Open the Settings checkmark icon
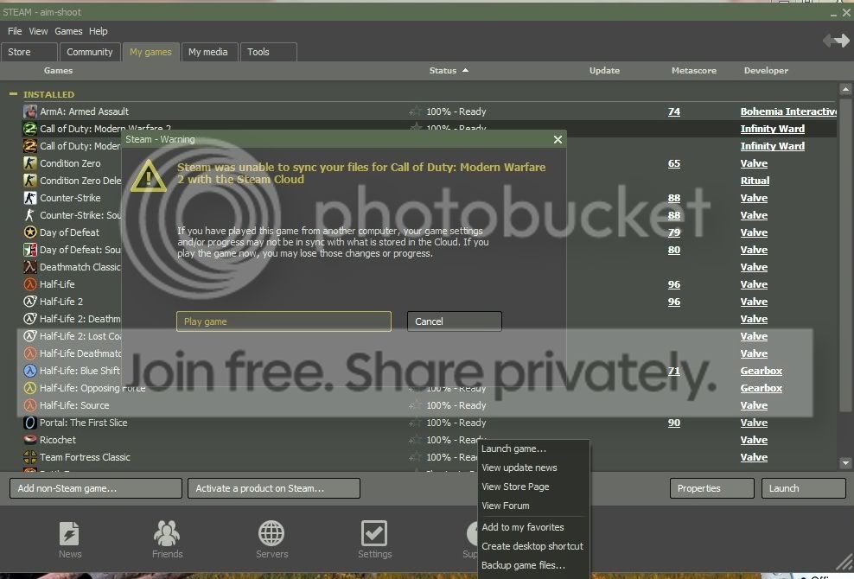Image resolution: width=854 pixels, height=579 pixels. tap(374, 534)
